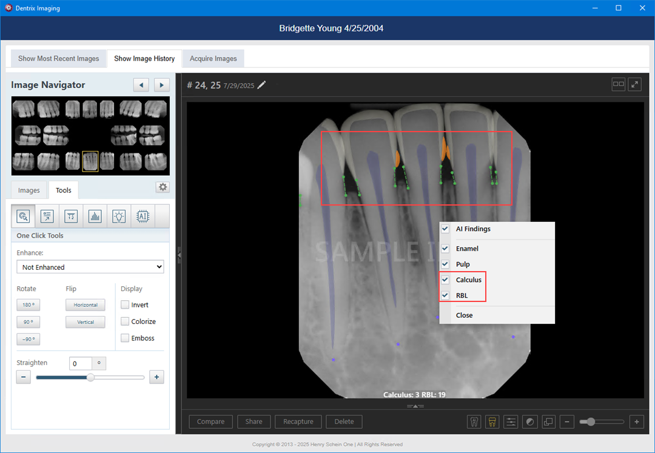Image resolution: width=655 pixels, height=453 pixels.
Task: Rotate image 180 degrees
Action: coord(29,305)
